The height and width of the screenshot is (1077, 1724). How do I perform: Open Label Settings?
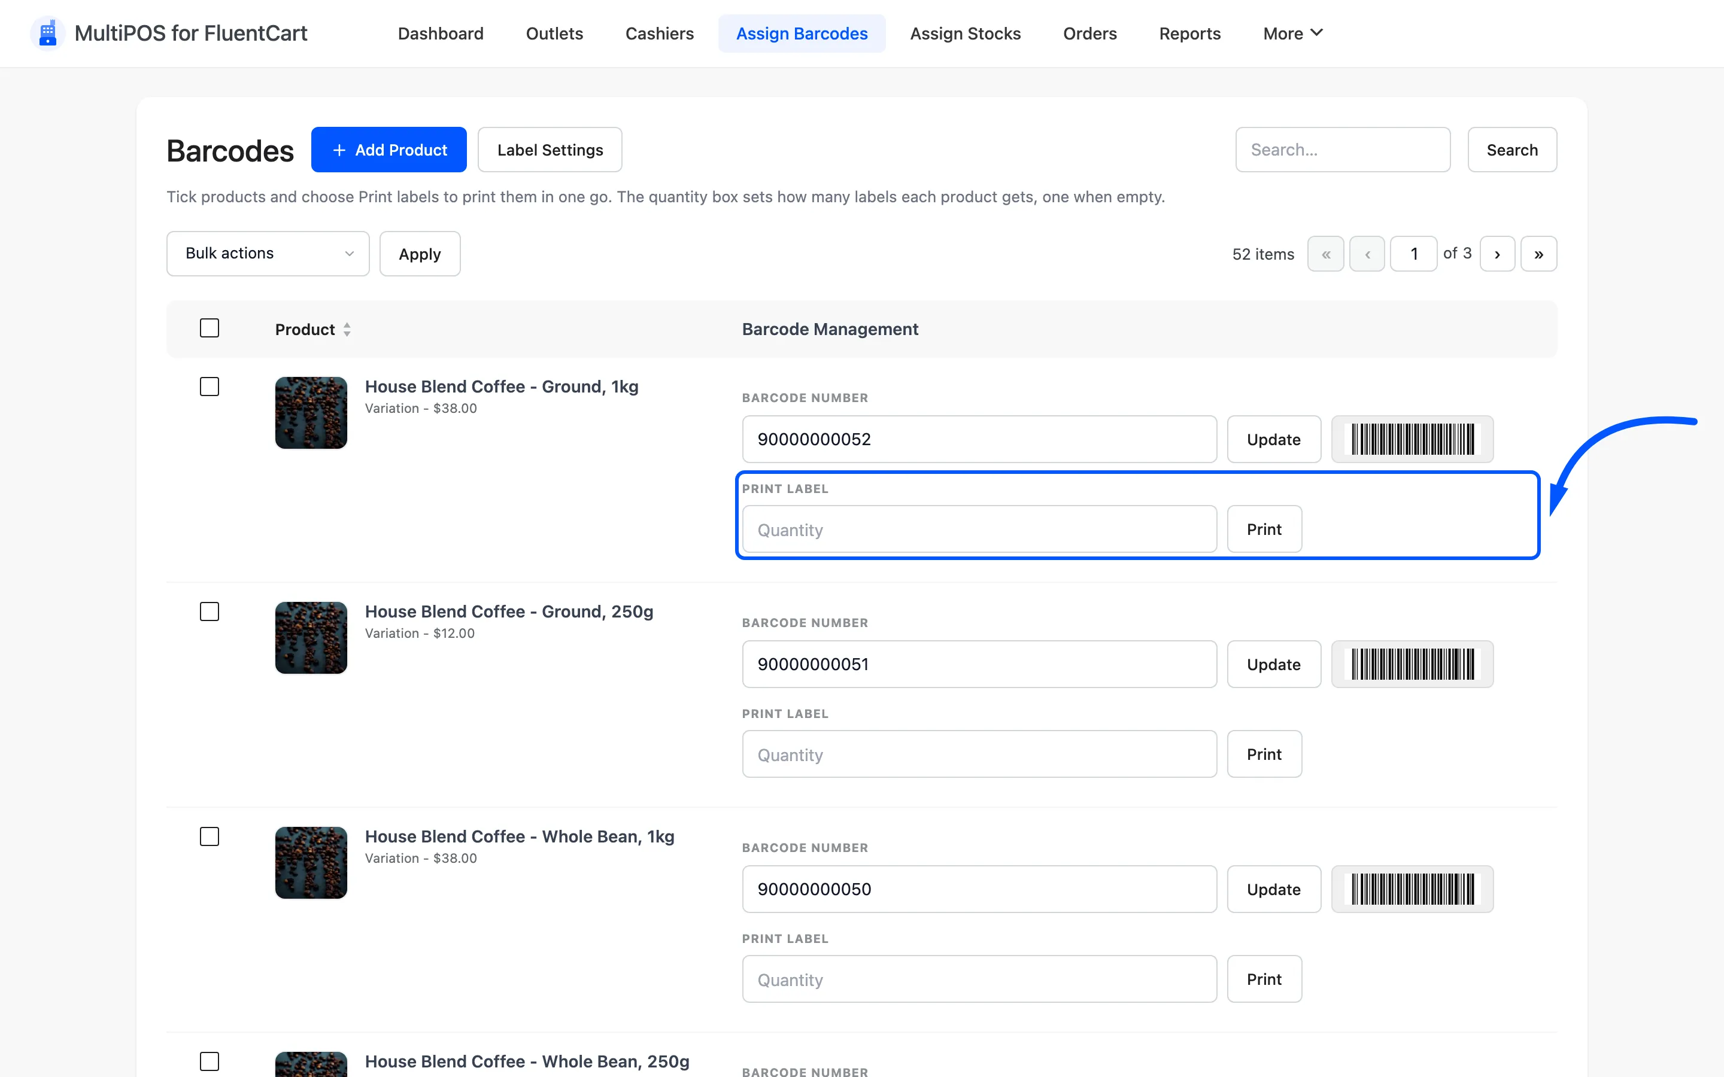click(550, 150)
